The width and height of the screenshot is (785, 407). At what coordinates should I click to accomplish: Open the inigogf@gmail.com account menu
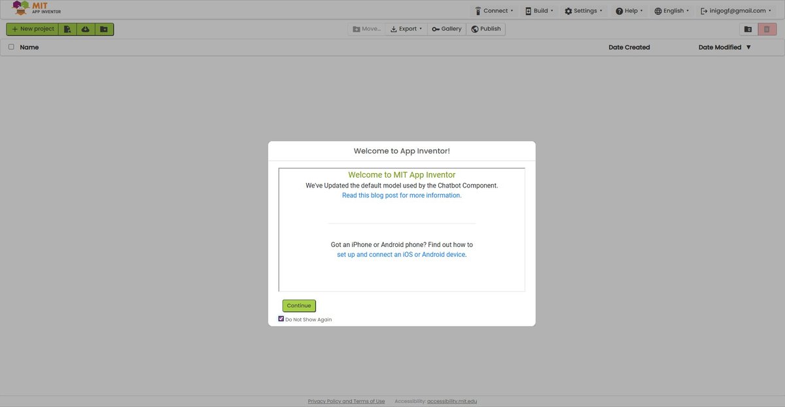[x=737, y=10]
